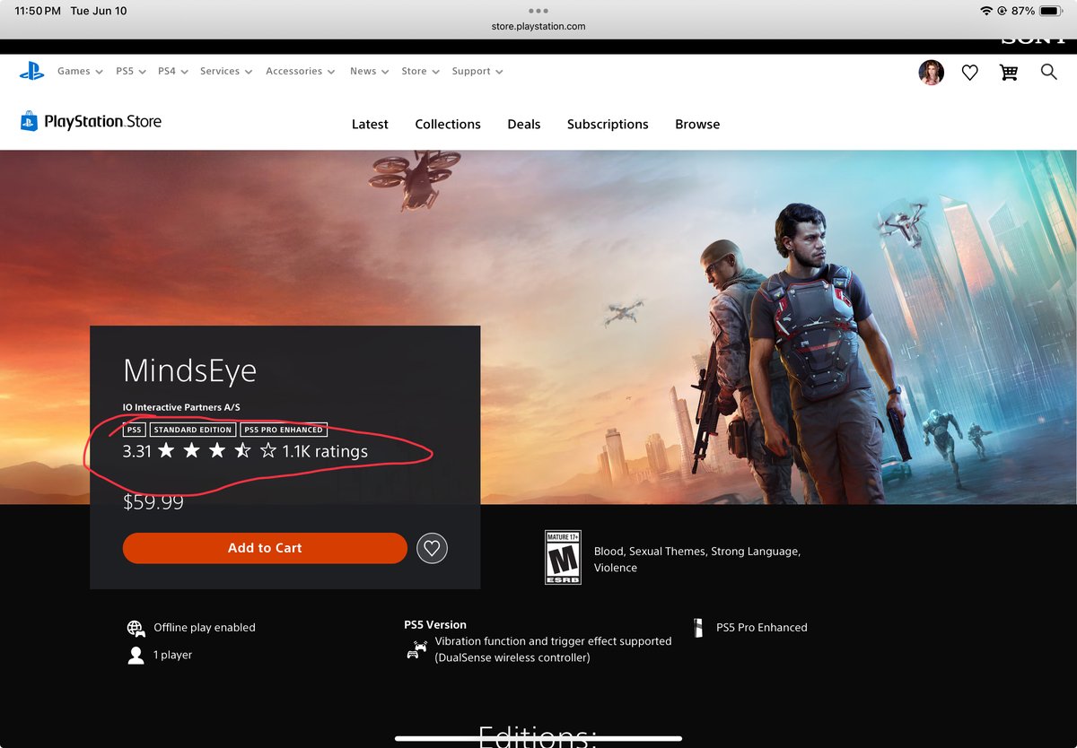
Task: Click the MindsEye game title
Action: pos(189,371)
